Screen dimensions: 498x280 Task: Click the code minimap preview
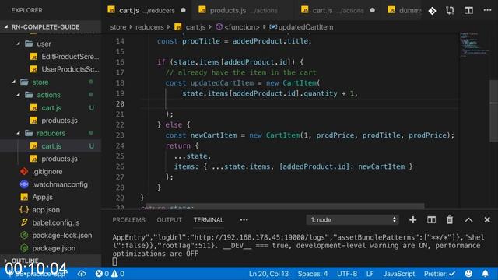click(x=475, y=44)
